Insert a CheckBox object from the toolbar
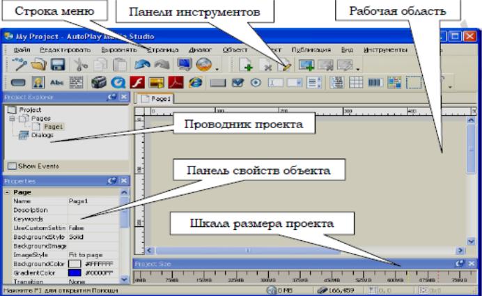Viewport: 482px width, 296px height. [238, 82]
